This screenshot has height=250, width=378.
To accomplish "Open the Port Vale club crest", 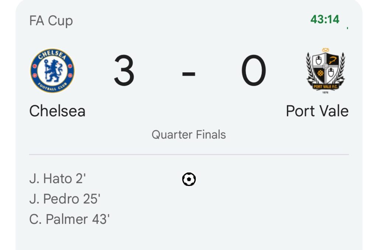I will click(x=325, y=70).
